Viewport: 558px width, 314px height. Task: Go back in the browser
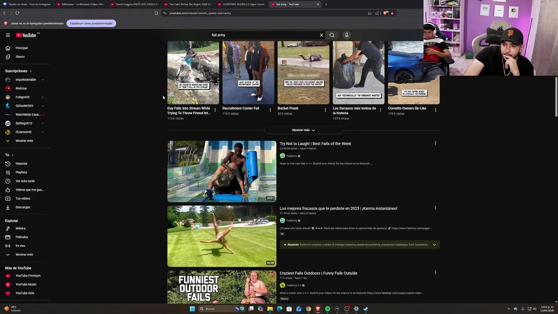click(x=4, y=13)
